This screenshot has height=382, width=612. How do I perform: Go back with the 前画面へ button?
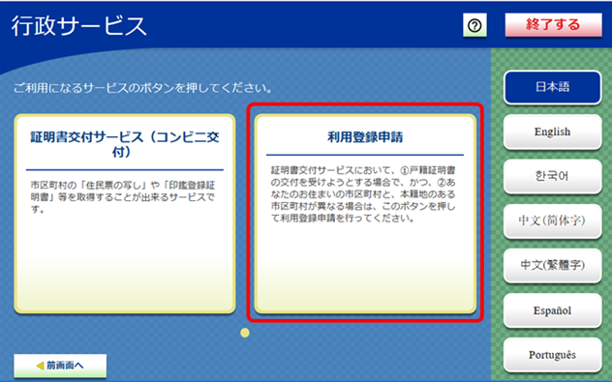coord(60,366)
